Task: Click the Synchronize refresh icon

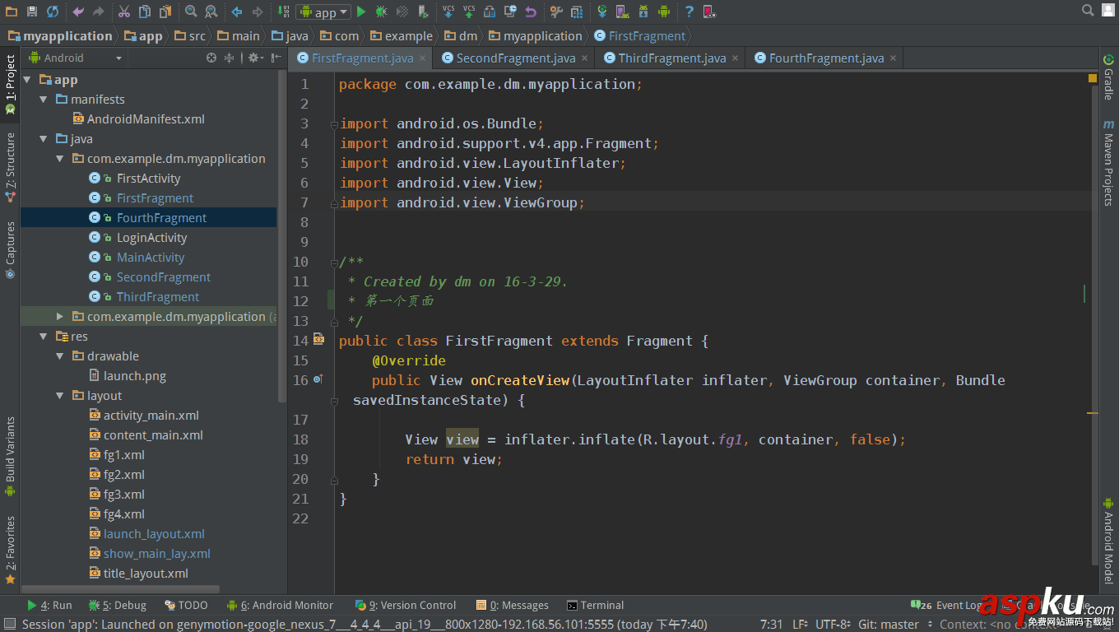Action: pos(53,12)
